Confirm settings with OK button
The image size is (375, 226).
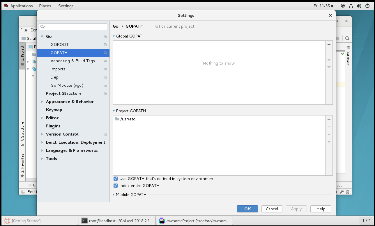pyautogui.click(x=247, y=209)
